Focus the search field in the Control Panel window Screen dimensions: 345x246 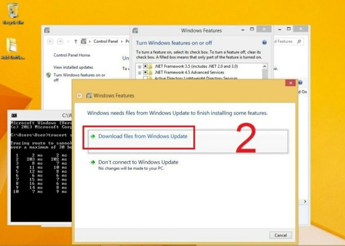pos(289,41)
